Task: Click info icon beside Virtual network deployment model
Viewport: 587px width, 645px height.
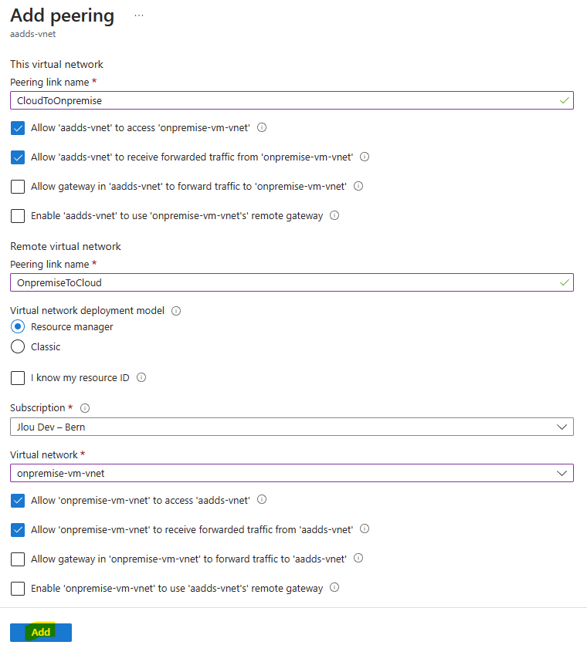Action: click(176, 311)
